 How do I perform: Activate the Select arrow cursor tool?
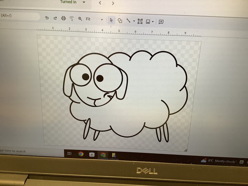click(111, 20)
